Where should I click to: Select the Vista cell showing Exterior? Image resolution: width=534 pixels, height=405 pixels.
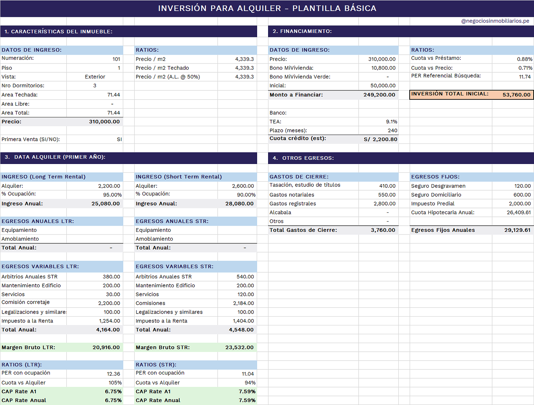[x=95, y=77]
